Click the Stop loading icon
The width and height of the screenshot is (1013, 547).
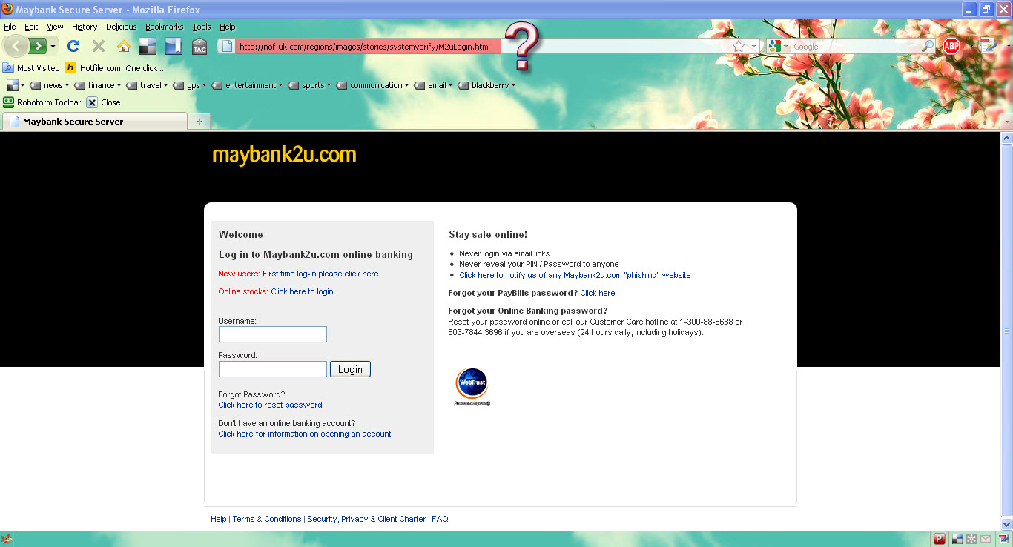click(x=98, y=45)
